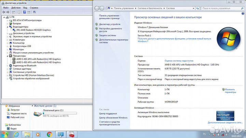Open Дополнительные параметры системы link

[x=113, y=41]
